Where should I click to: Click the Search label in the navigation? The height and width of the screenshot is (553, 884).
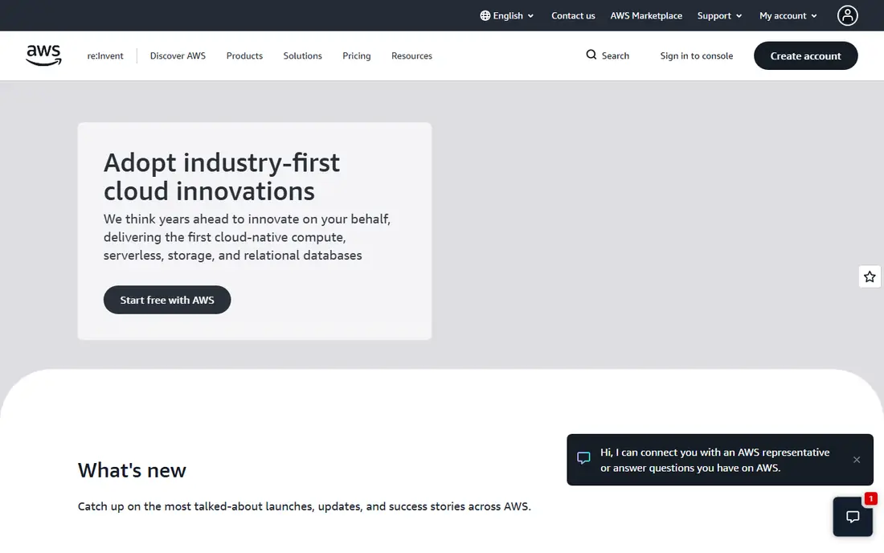coord(615,55)
